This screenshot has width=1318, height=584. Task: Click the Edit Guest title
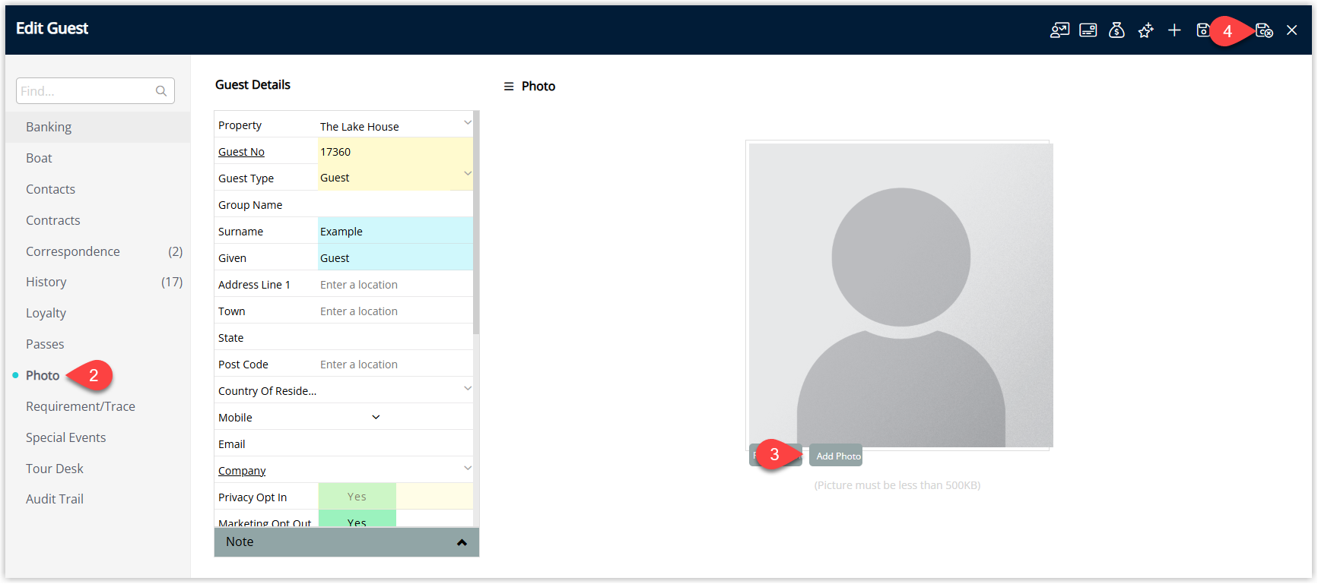pyautogui.click(x=52, y=28)
